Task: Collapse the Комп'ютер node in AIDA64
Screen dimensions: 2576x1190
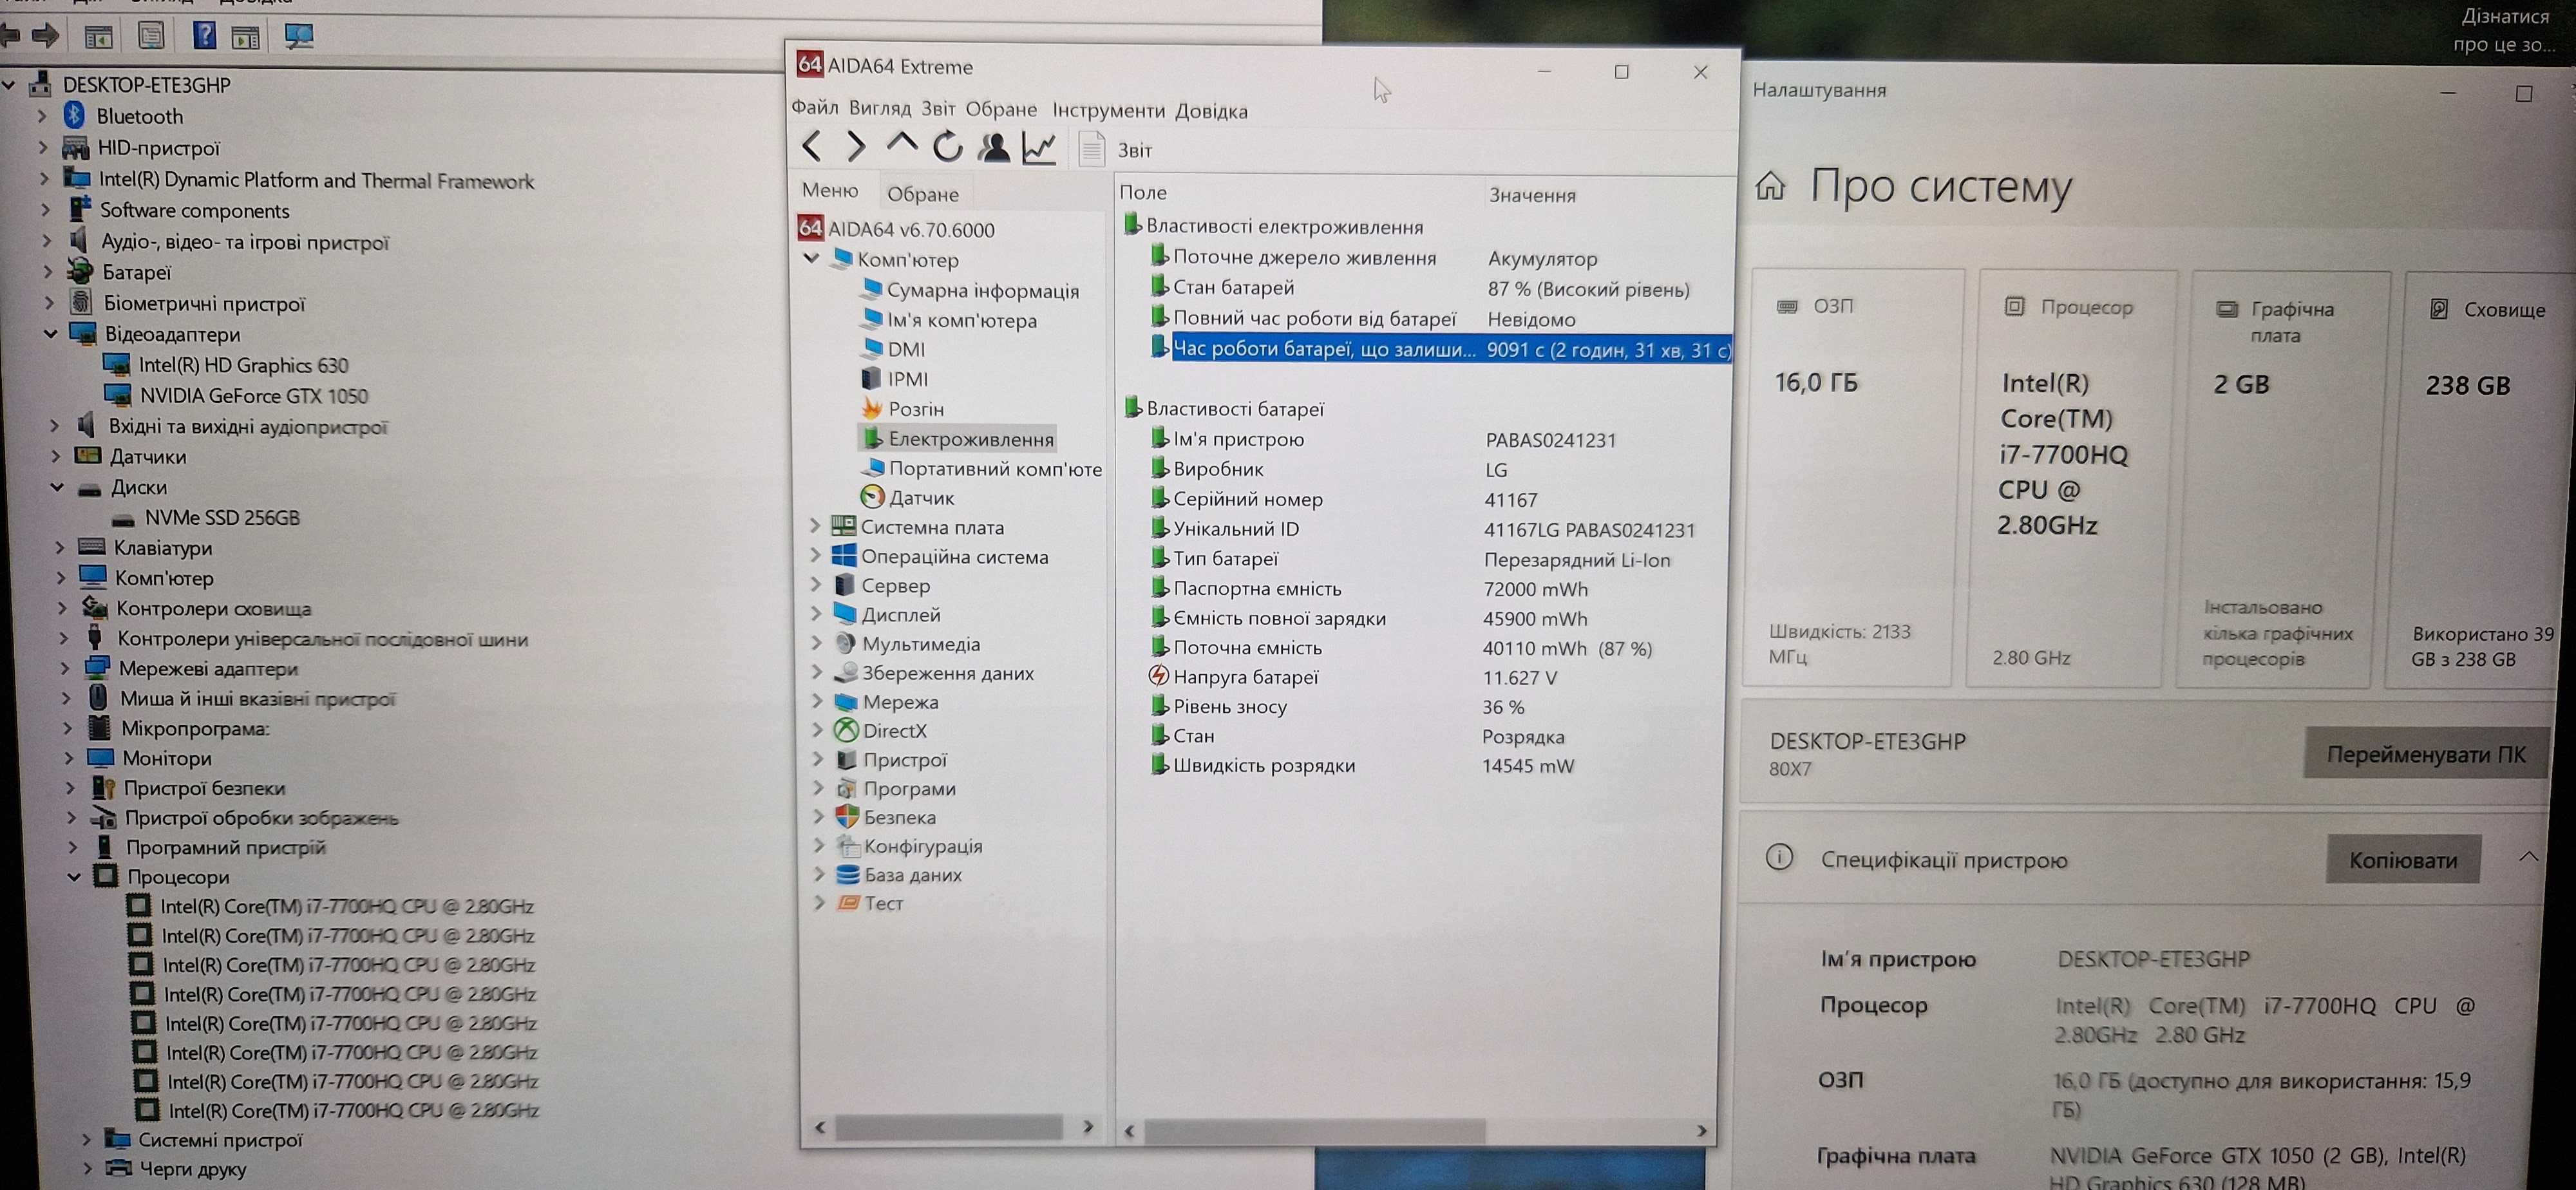Action: coord(812,259)
